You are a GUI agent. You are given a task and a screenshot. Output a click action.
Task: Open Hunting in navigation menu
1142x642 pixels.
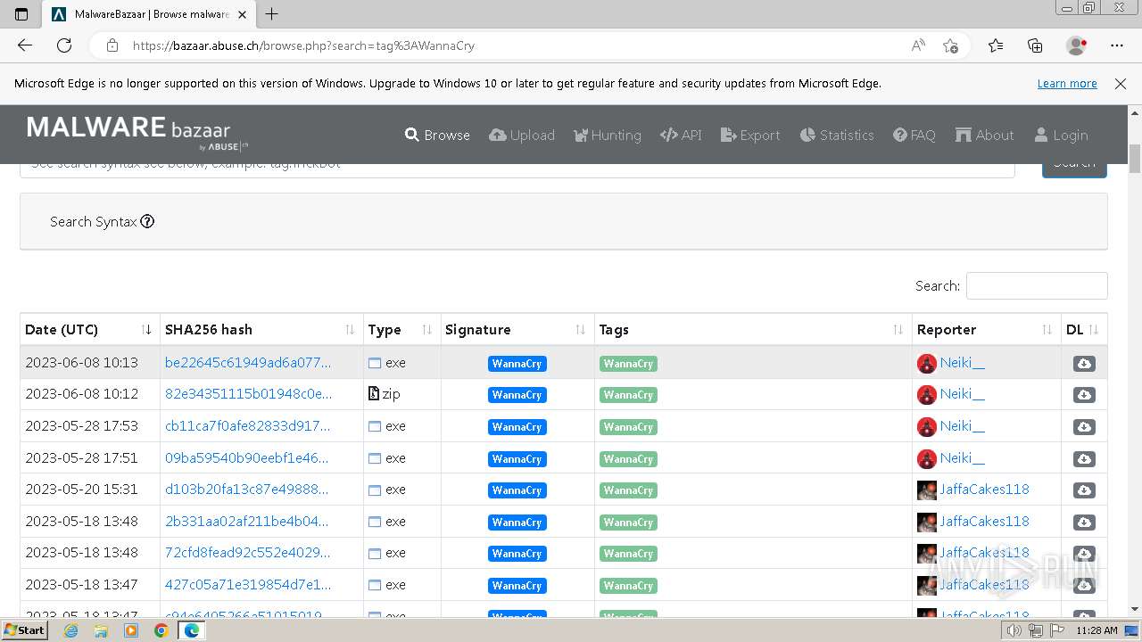[608, 135]
